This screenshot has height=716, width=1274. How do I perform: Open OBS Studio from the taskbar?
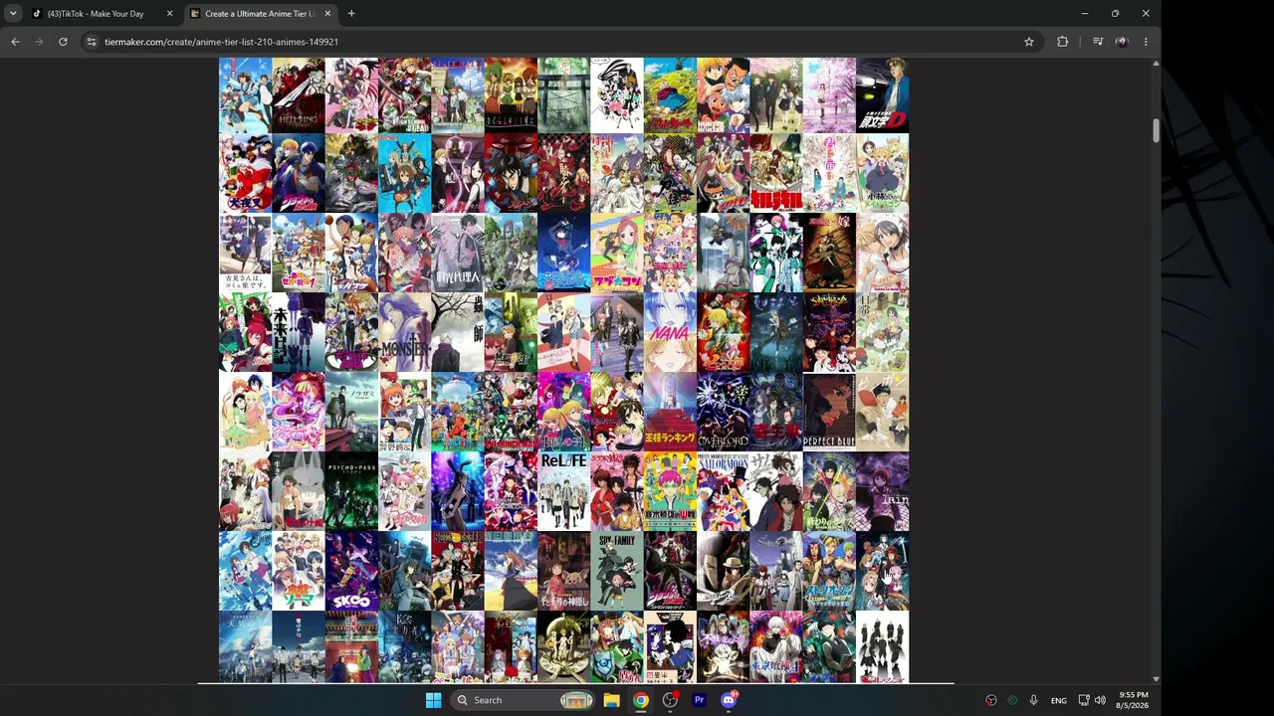tap(670, 700)
